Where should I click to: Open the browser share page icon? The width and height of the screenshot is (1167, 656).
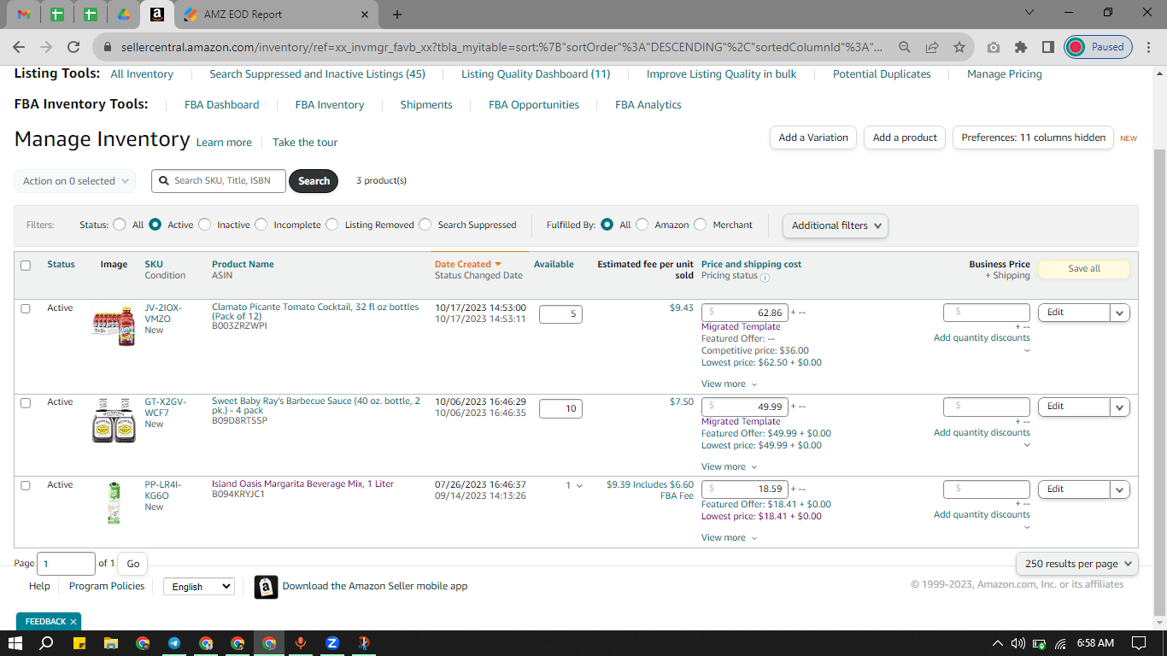click(932, 47)
